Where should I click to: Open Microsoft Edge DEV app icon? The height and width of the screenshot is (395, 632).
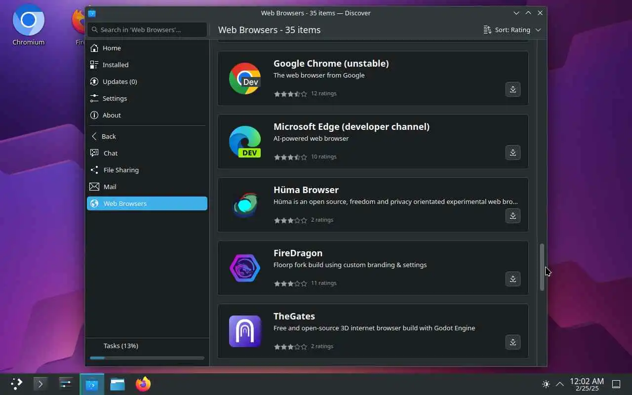245,142
